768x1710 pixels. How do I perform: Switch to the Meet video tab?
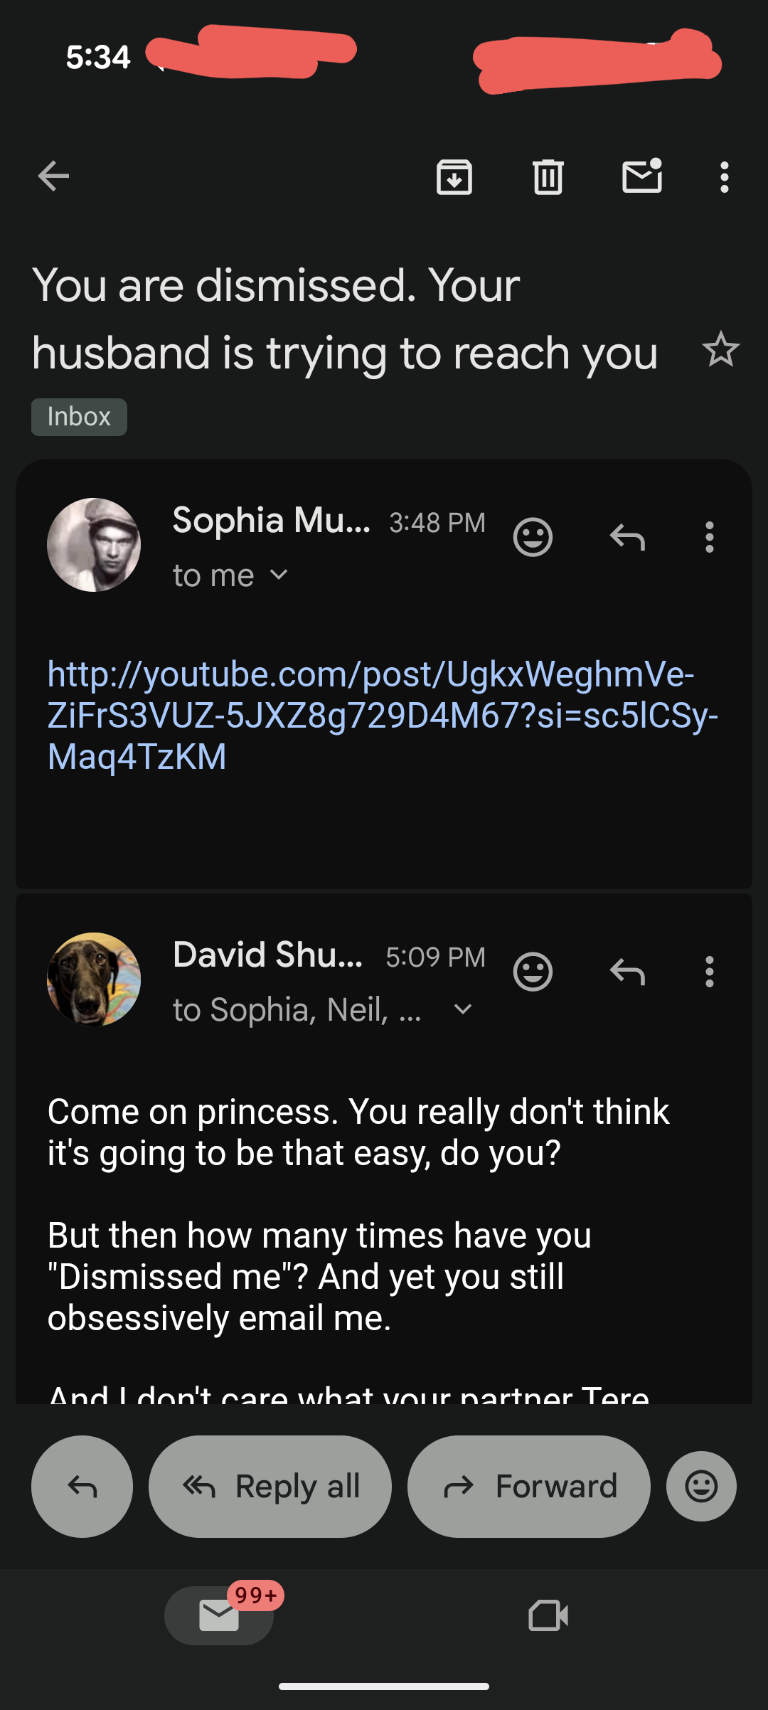(548, 1615)
